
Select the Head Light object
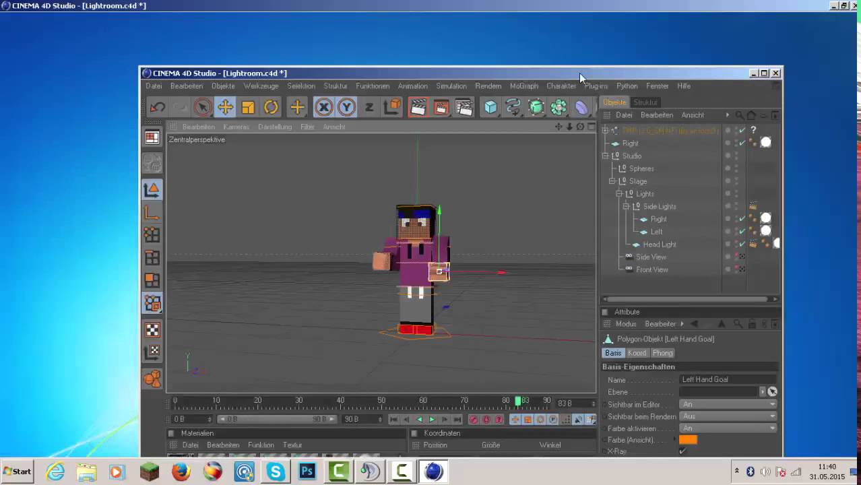click(x=659, y=245)
